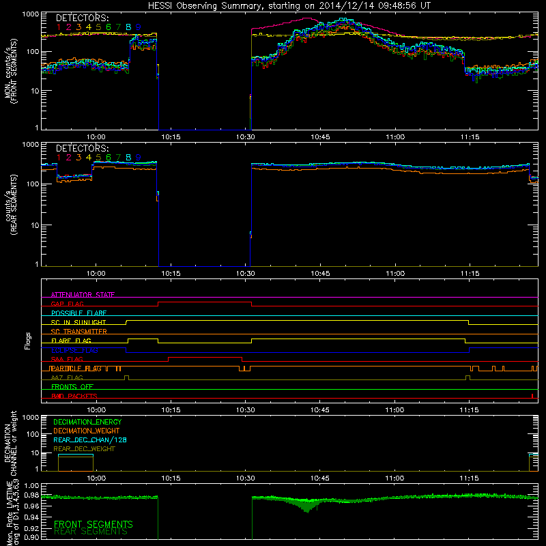Screen dimensions: 546x546
Task: Click detector 4 in front segments legend
Action: click(x=89, y=27)
